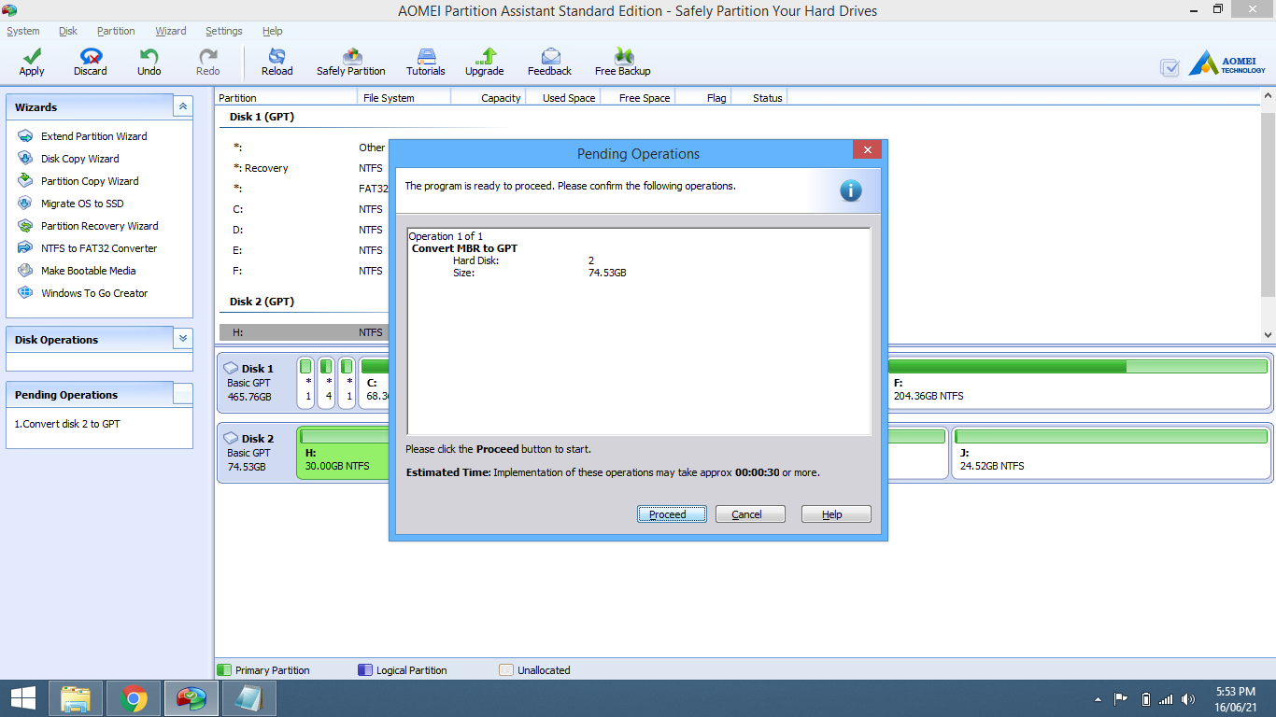This screenshot has width=1276, height=717.
Task: Open the Wizard menu
Action: 171,31
